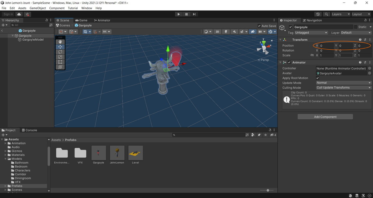Click Search by Type icon in Project
The image size is (373, 198).
click(253, 135)
